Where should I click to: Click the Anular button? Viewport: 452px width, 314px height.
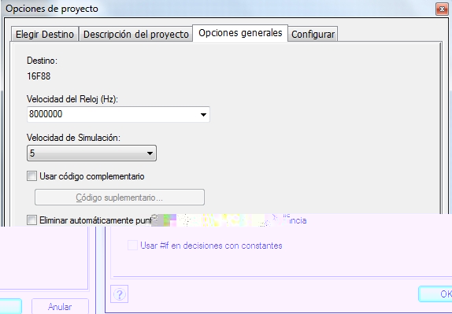click(60, 306)
